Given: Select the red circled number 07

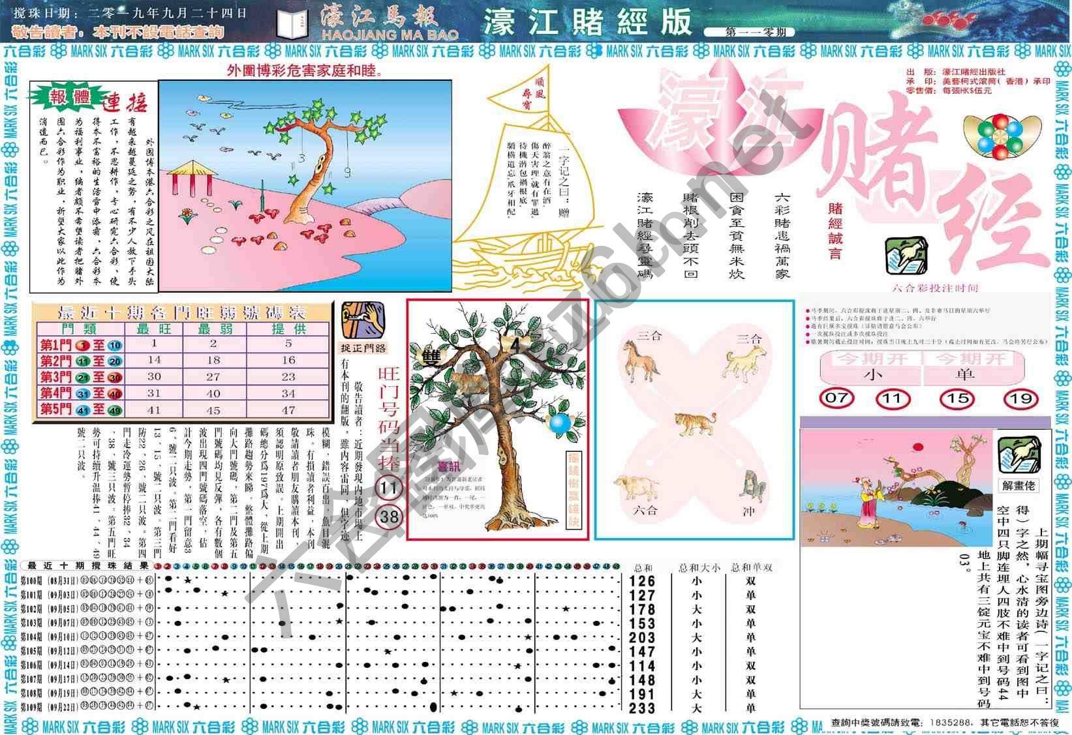Looking at the screenshot, I should [836, 398].
